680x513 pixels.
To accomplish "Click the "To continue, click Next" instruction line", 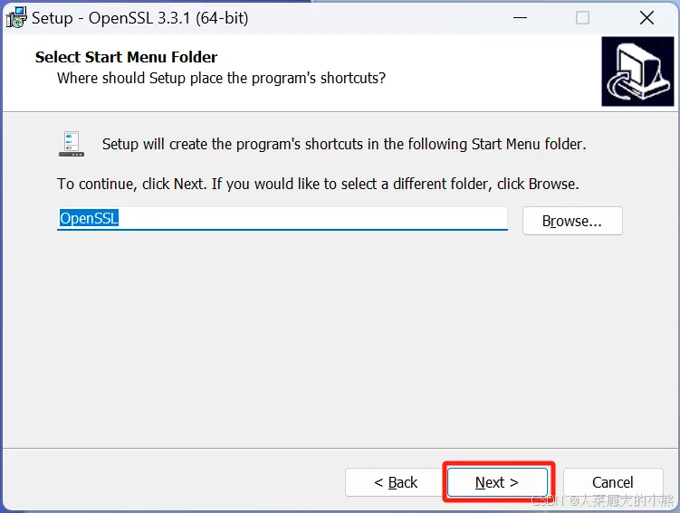I will pyautogui.click(x=318, y=184).
